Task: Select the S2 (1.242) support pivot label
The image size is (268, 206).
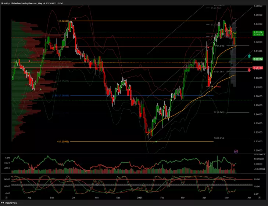Action: point(219,113)
